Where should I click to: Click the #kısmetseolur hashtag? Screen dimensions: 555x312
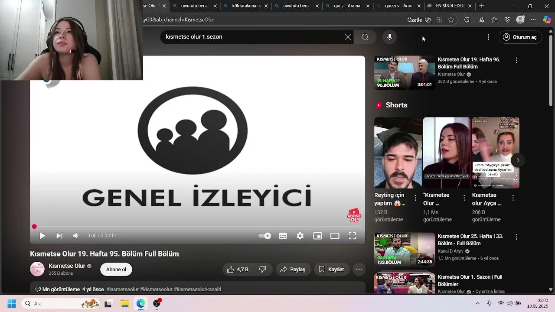(123, 289)
